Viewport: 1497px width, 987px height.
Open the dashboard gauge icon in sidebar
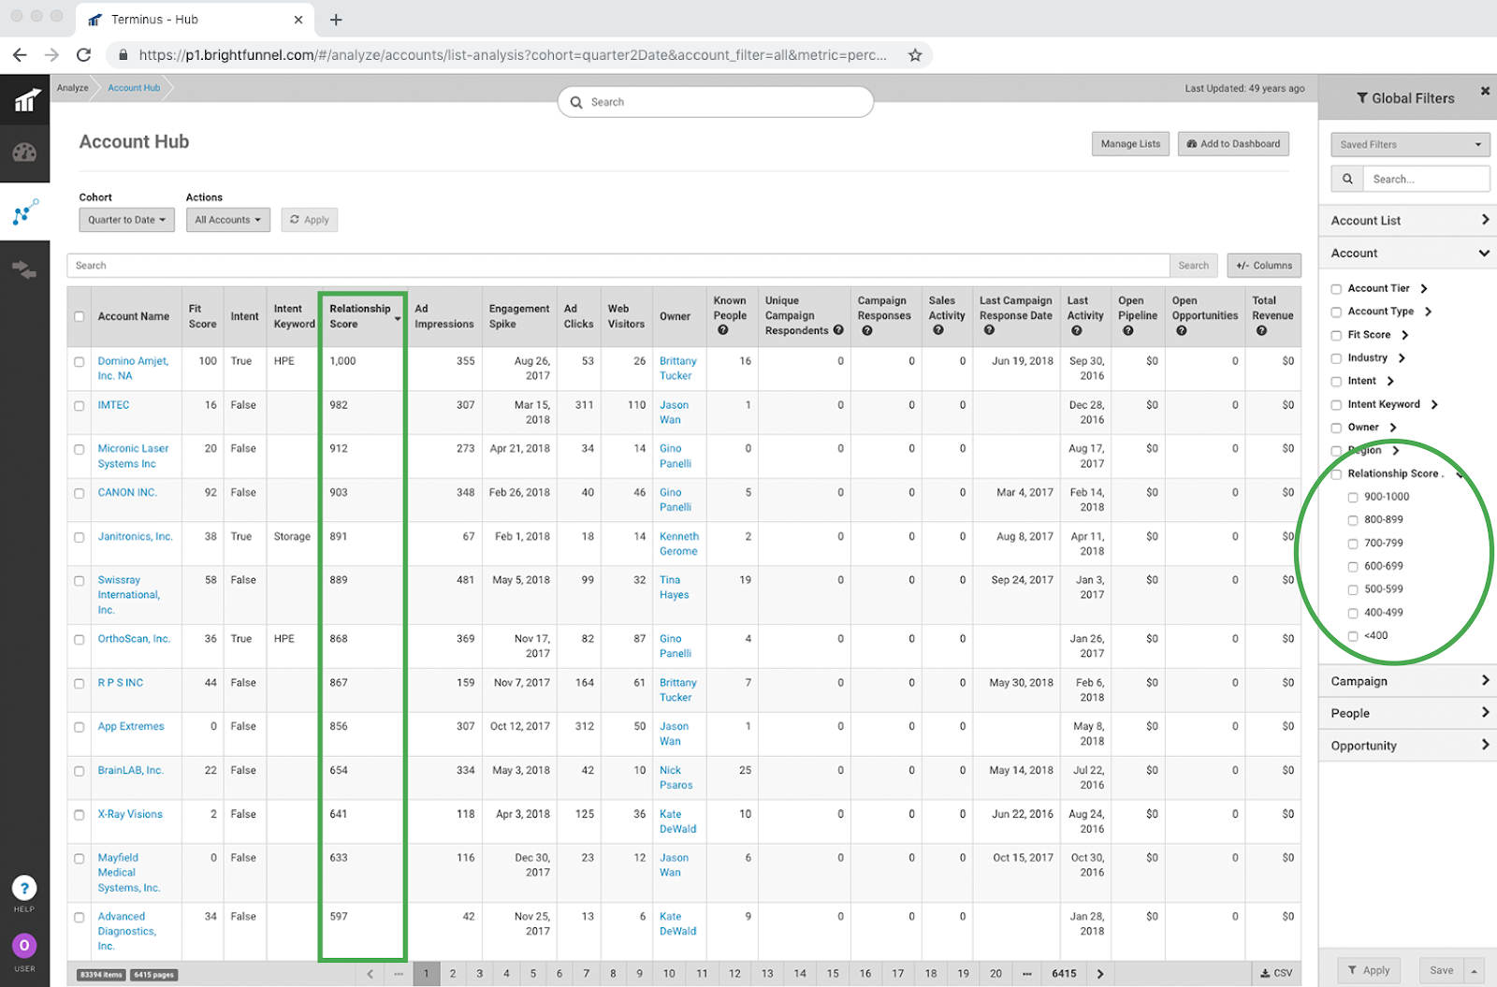pyautogui.click(x=24, y=152)
